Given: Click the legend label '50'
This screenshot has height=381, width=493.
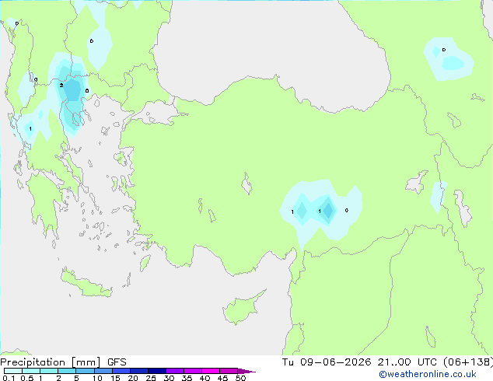Looking at the screenshot, I should tap(240, 378).
